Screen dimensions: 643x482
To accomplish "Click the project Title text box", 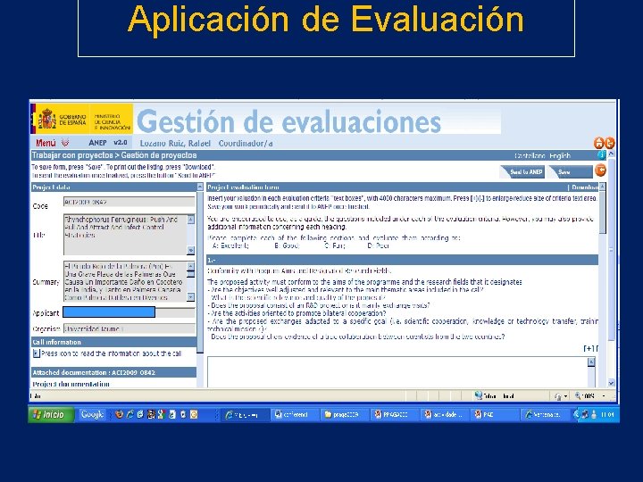I will click(x=125, y=235).
